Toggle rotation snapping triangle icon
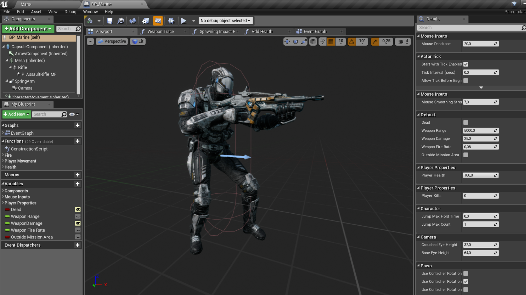 (x=351, y=42)
